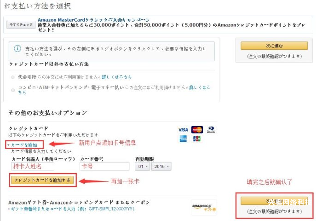Click the JCB card logo

coord(197,139)
